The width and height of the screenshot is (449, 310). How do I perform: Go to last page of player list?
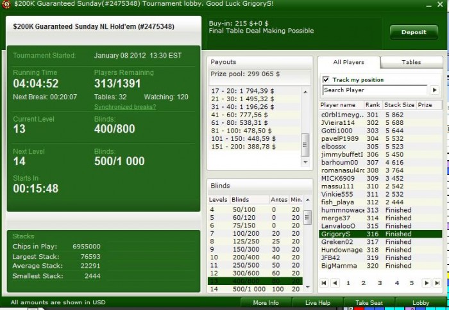(x=437, y=283)
